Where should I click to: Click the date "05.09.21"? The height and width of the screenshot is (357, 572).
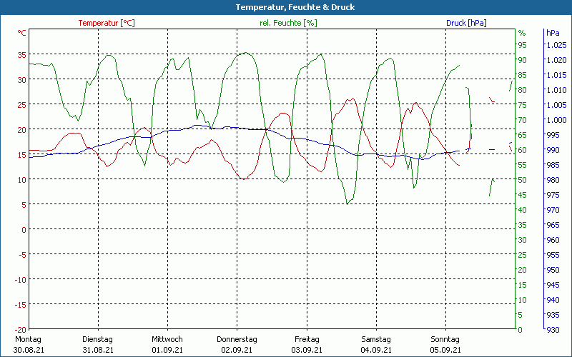pyautogui.click(x=445, y=350)
